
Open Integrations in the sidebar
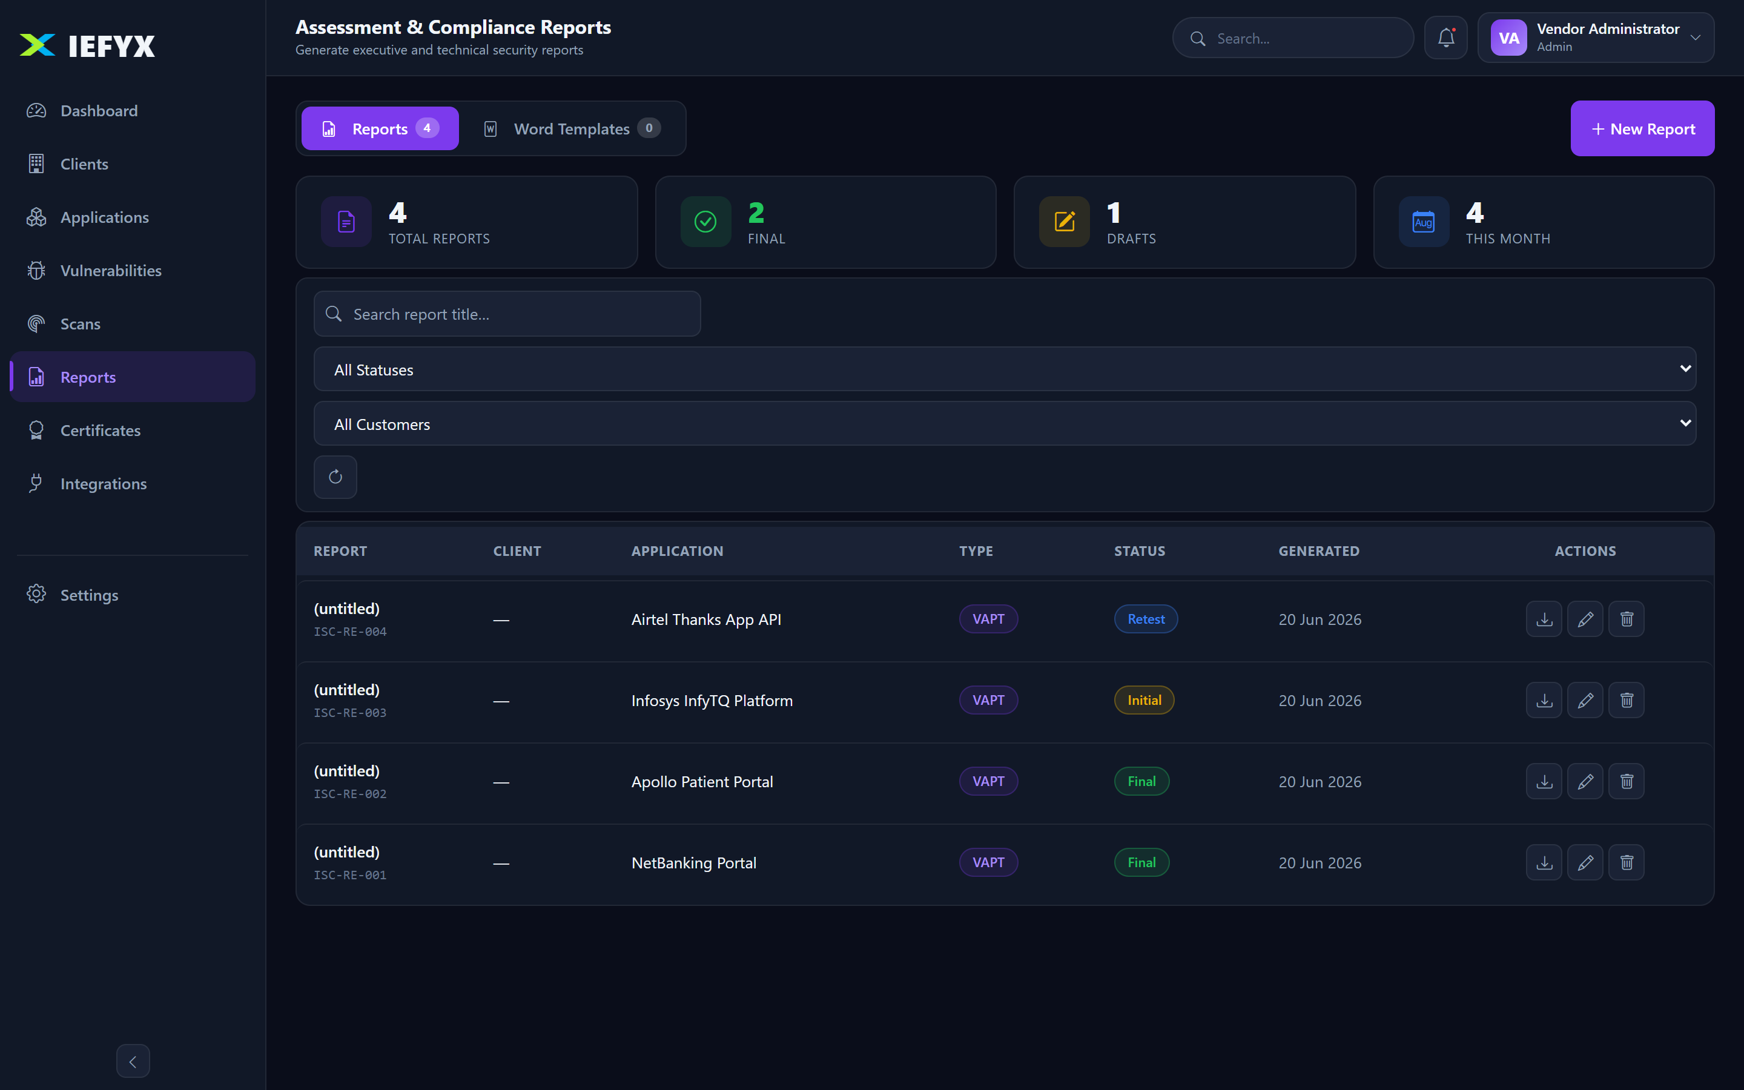[x=133, y=484]
